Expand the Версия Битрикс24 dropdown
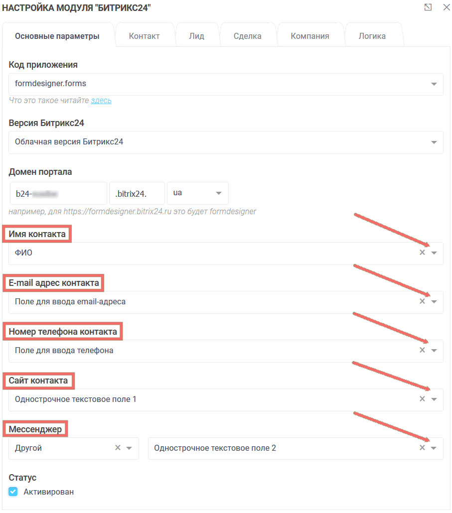Image resolution: width=452 pixels, height=513 pixels. point(434,142)
